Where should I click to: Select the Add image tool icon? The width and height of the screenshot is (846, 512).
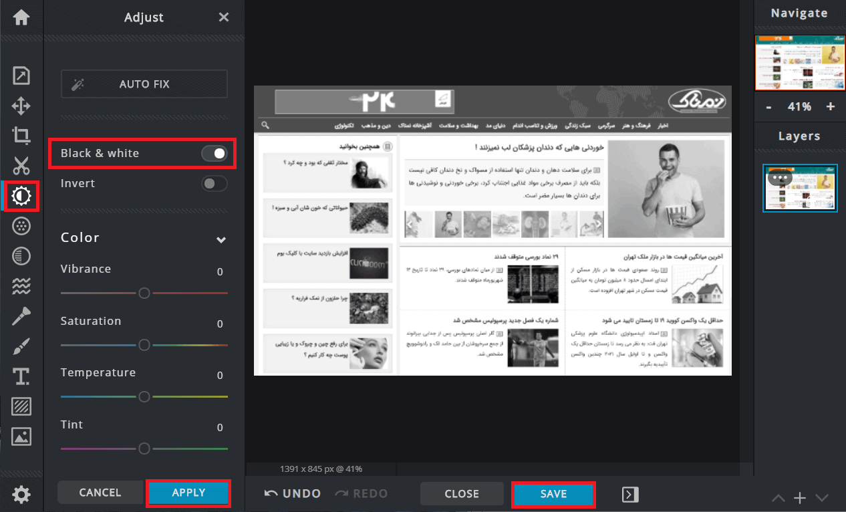click(21, 436)
